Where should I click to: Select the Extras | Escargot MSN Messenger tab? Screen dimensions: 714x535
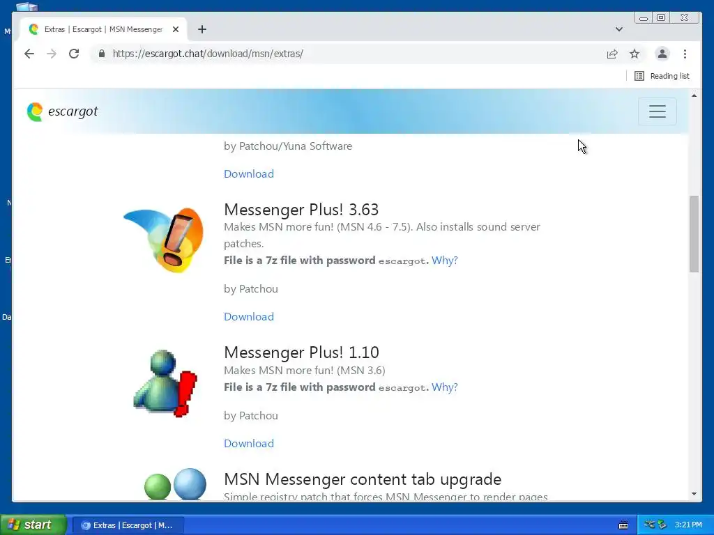(103, 29)
